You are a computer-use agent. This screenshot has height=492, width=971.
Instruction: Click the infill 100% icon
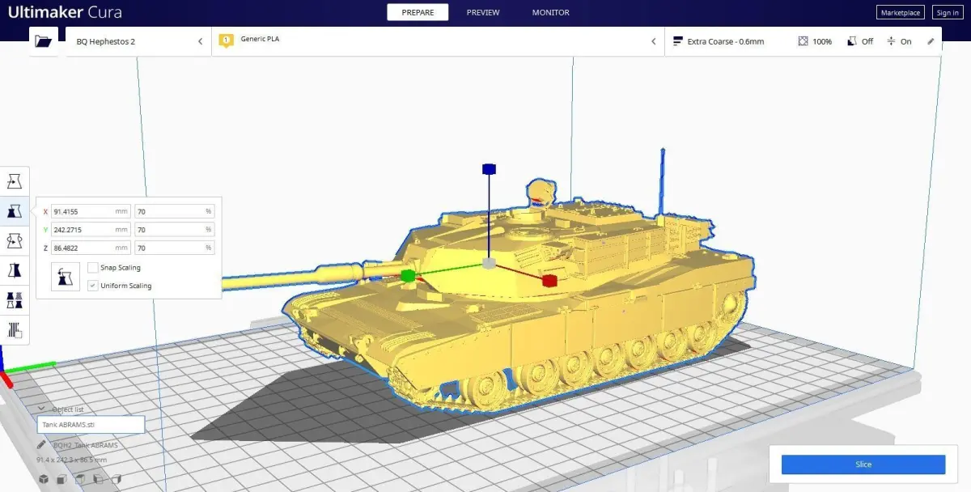[803, 41]
